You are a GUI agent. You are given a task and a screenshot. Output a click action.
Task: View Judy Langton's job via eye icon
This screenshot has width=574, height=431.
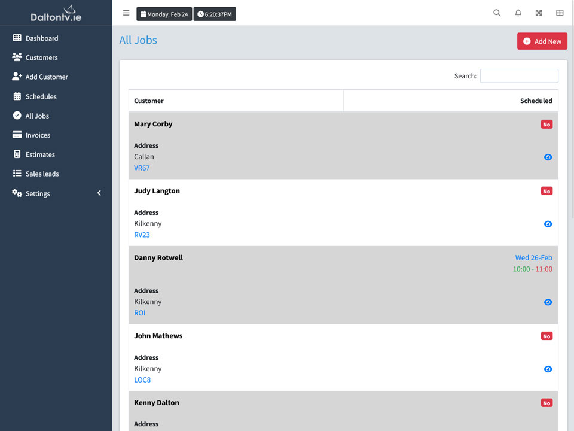548,224
